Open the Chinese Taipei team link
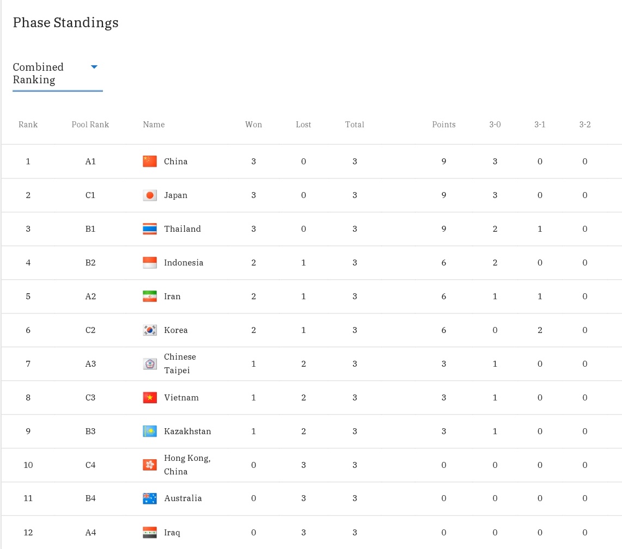The height and width of the screenshot is (549, 622). 180,363
